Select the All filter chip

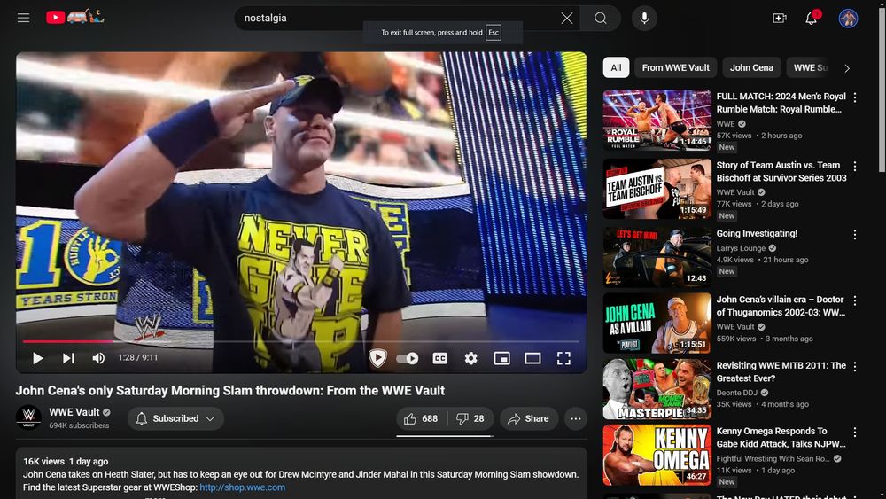[616, 67]
